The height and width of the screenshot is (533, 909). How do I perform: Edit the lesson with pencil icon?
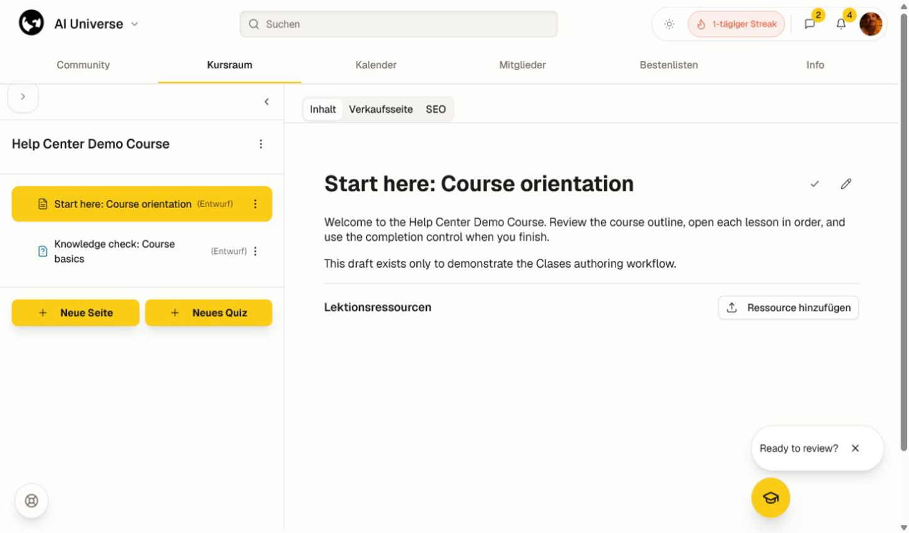pos(846,184)
